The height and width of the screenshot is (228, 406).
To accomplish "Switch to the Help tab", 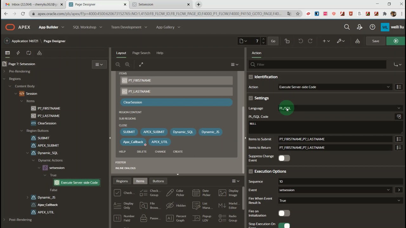I will pyautogui.click(x=160, y=53).
